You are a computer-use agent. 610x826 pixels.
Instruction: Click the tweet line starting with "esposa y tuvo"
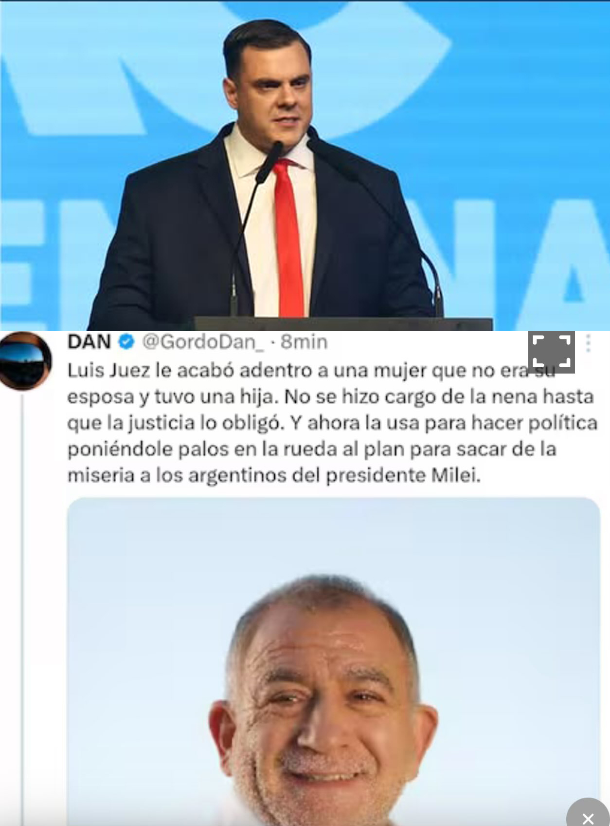[x=330, y=397]
